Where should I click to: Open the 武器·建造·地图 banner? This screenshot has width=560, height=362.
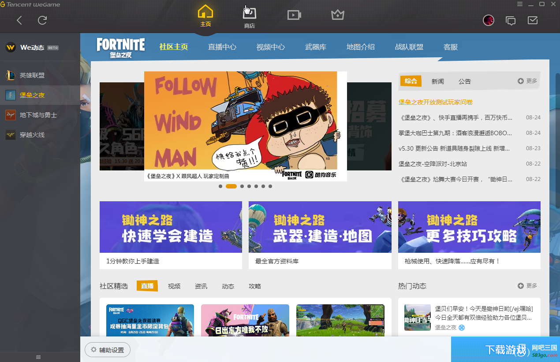pos(320,227)
